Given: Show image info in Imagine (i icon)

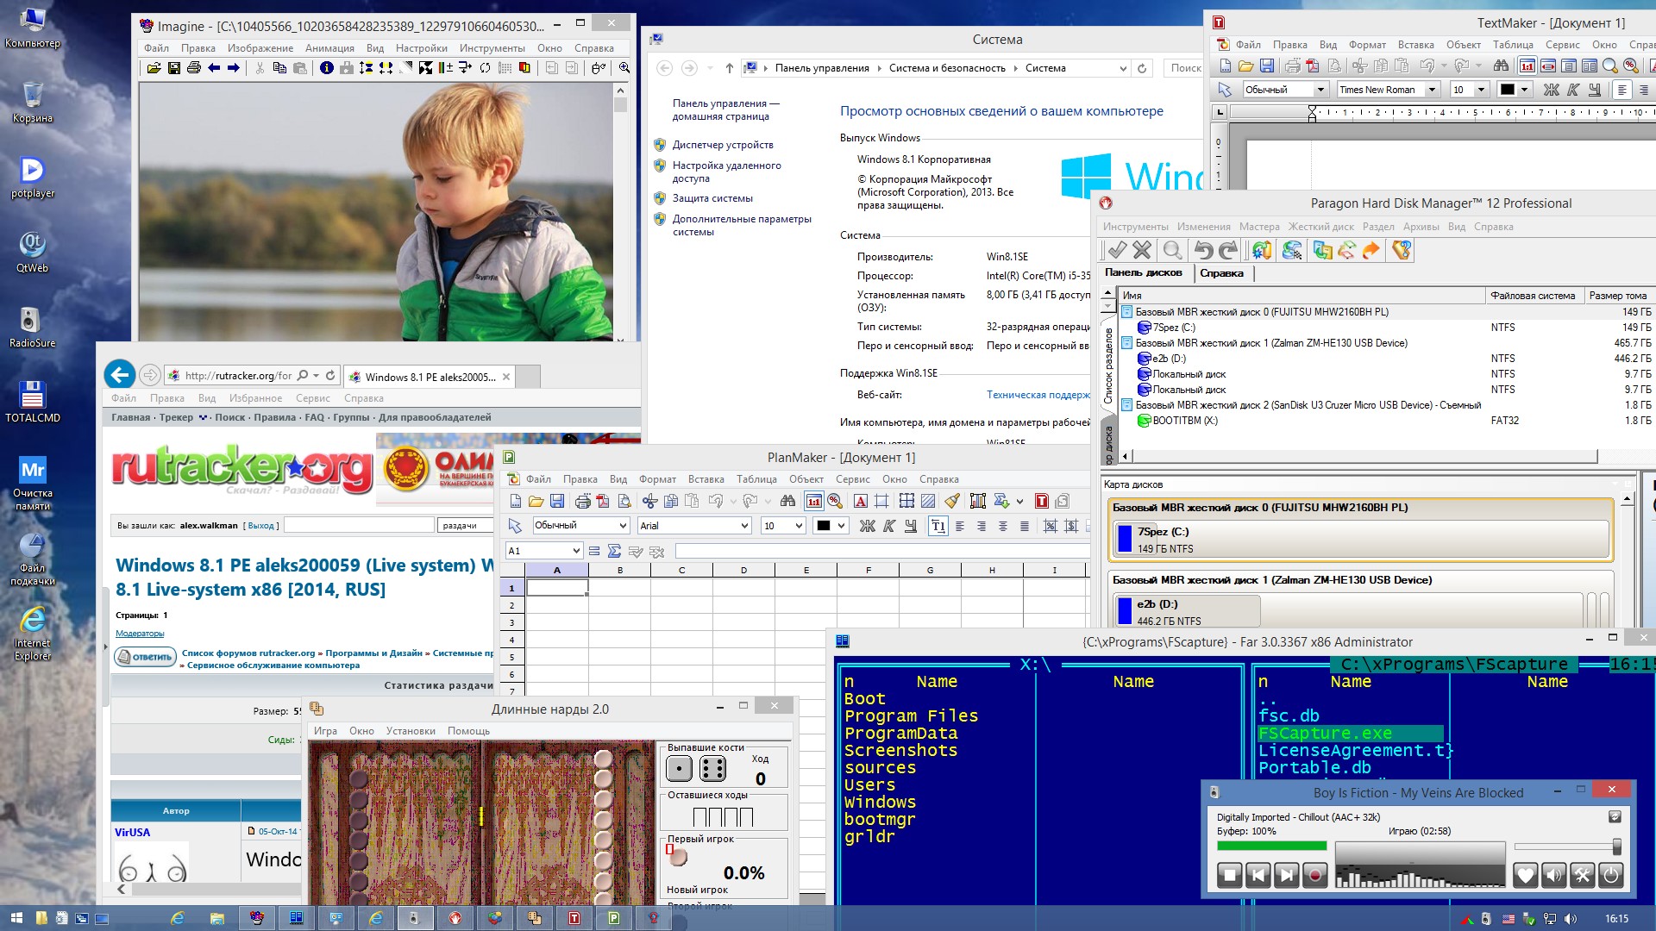Looking at the screenshot, I should (326, 68).
